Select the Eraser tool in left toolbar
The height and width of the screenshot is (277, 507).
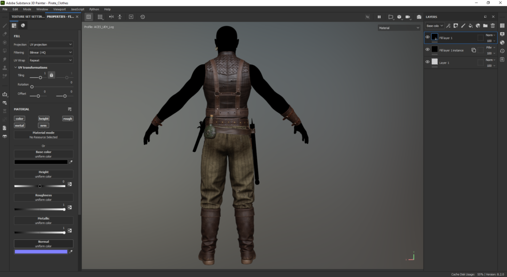click(x=4, y=34)
